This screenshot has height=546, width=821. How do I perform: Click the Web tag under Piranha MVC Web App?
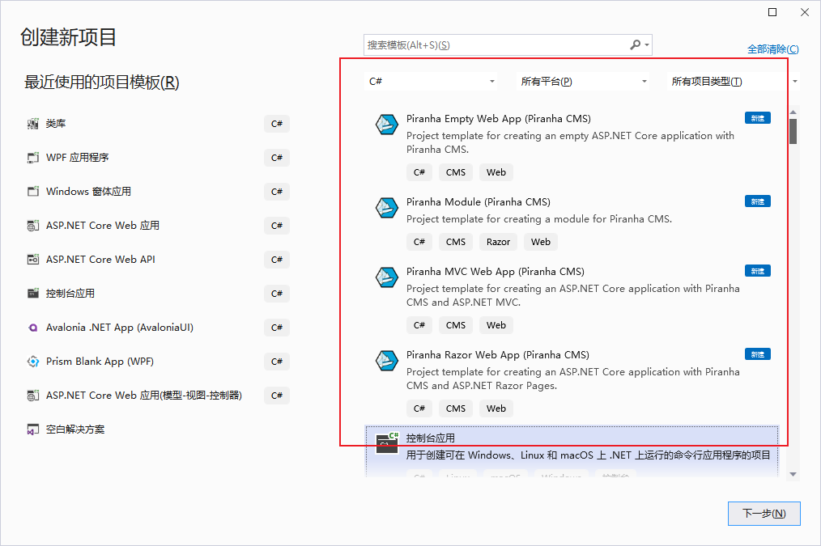(x=496, y=325)
